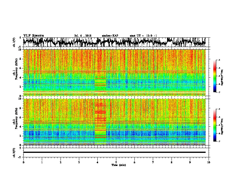235x182 pixels.
Task: Click time axis tick label "8"
Action: (x=172, y=162)
